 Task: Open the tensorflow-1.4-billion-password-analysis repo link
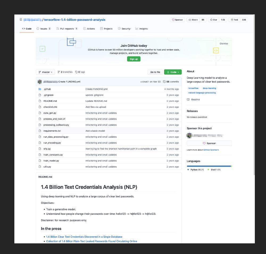(75, 20)
